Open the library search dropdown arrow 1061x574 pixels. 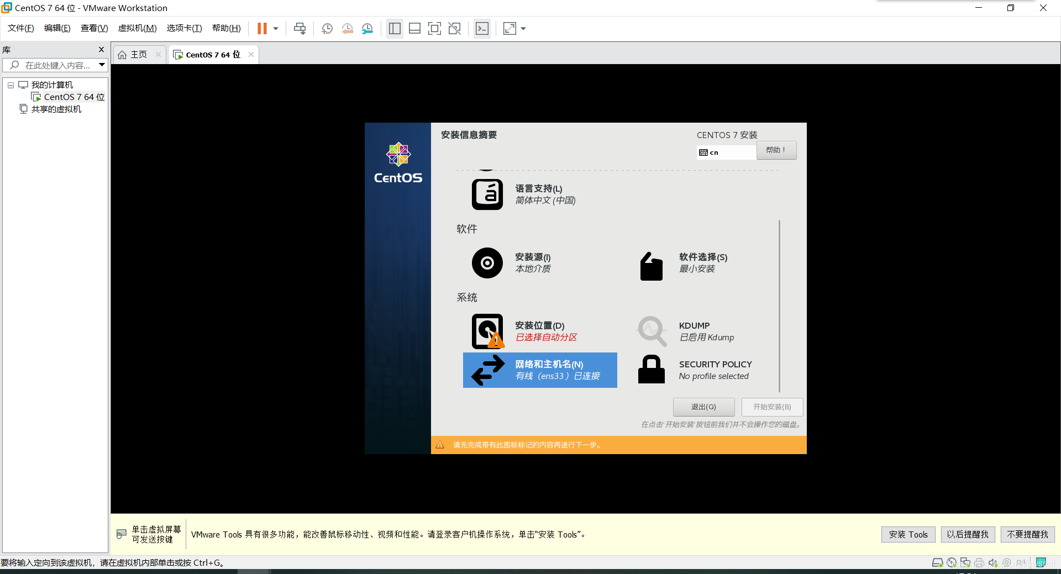(102, 65)
